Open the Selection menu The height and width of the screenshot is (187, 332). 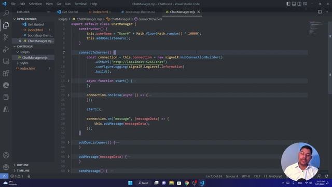point(35,4)
